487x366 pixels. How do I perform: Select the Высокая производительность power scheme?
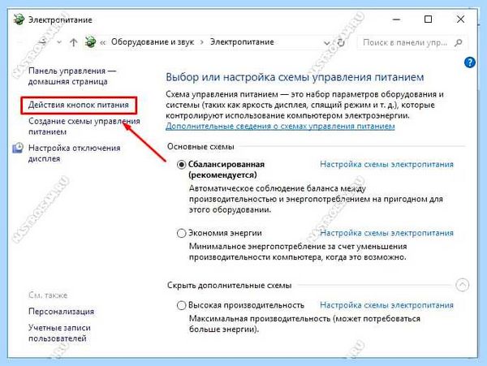pos(181,305)
